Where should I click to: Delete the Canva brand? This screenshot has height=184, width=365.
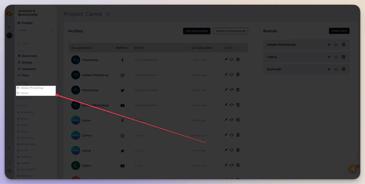coord(344,57)
